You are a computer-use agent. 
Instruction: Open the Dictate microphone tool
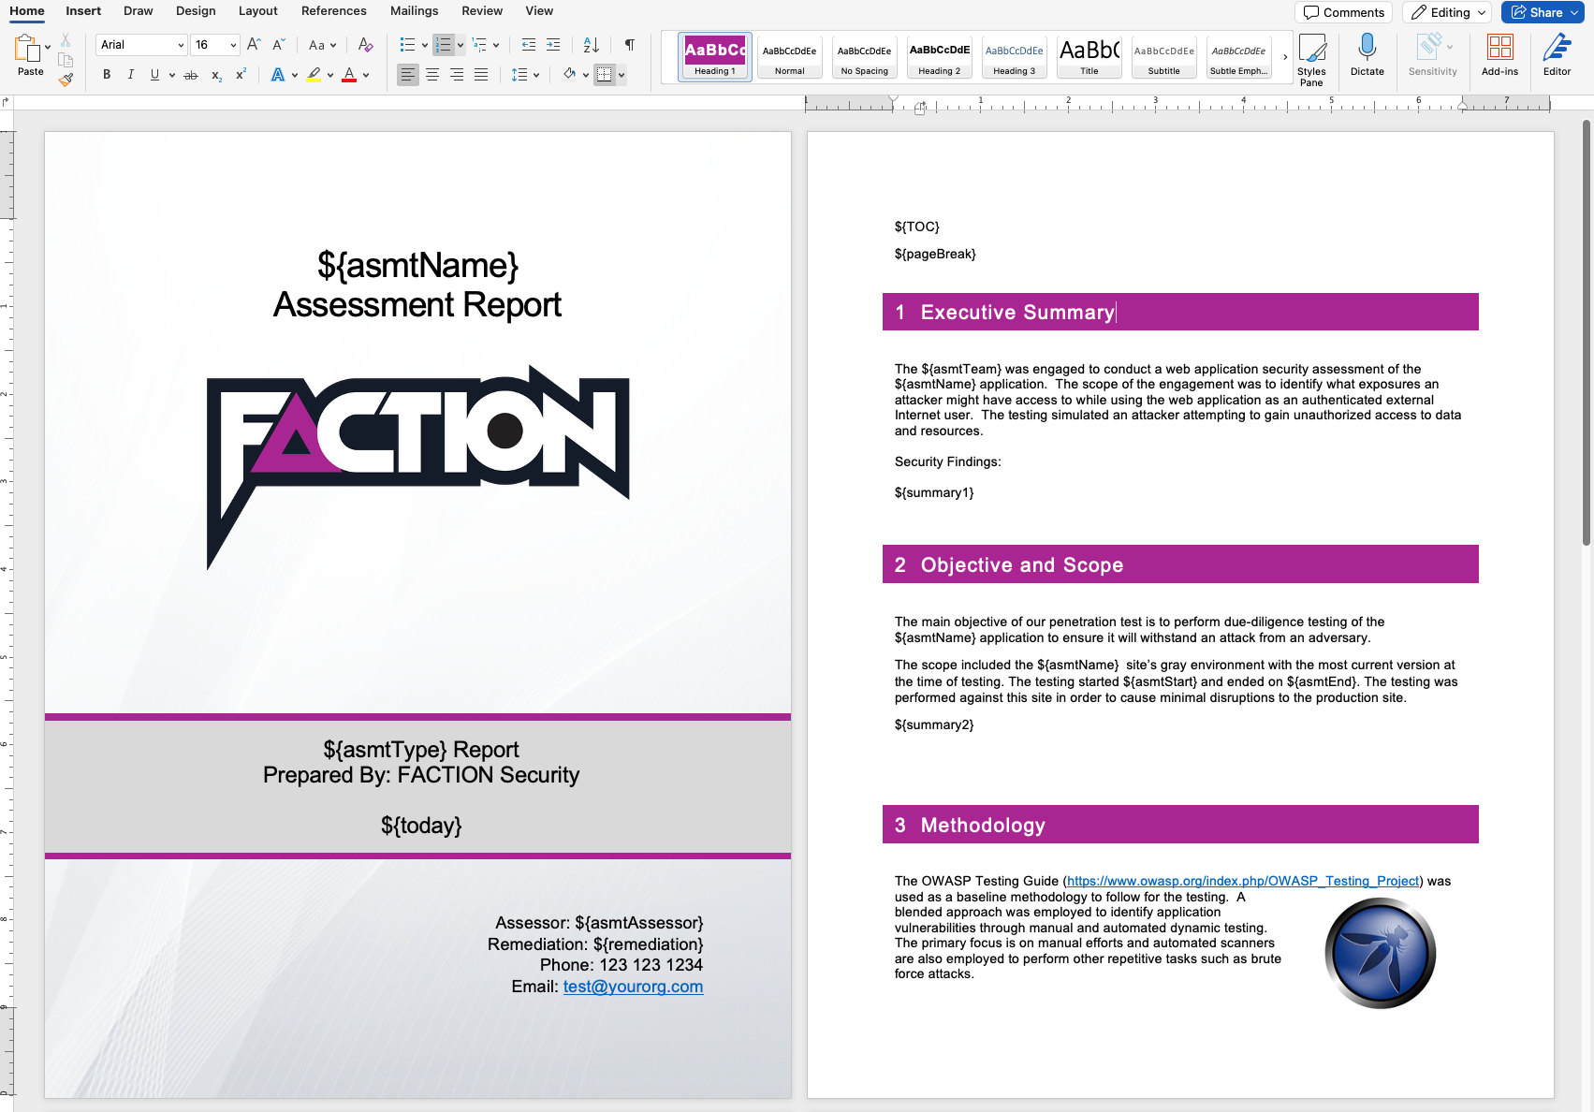(x=1367, y=55)
